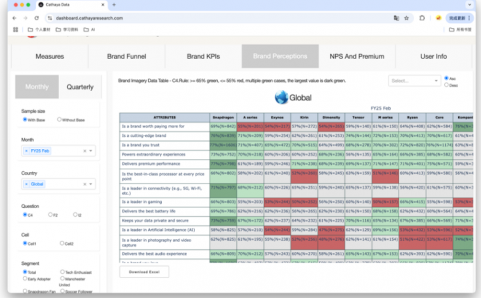Click the browser back arrow
Screen dimensions: 481x298
pos(15,18)
